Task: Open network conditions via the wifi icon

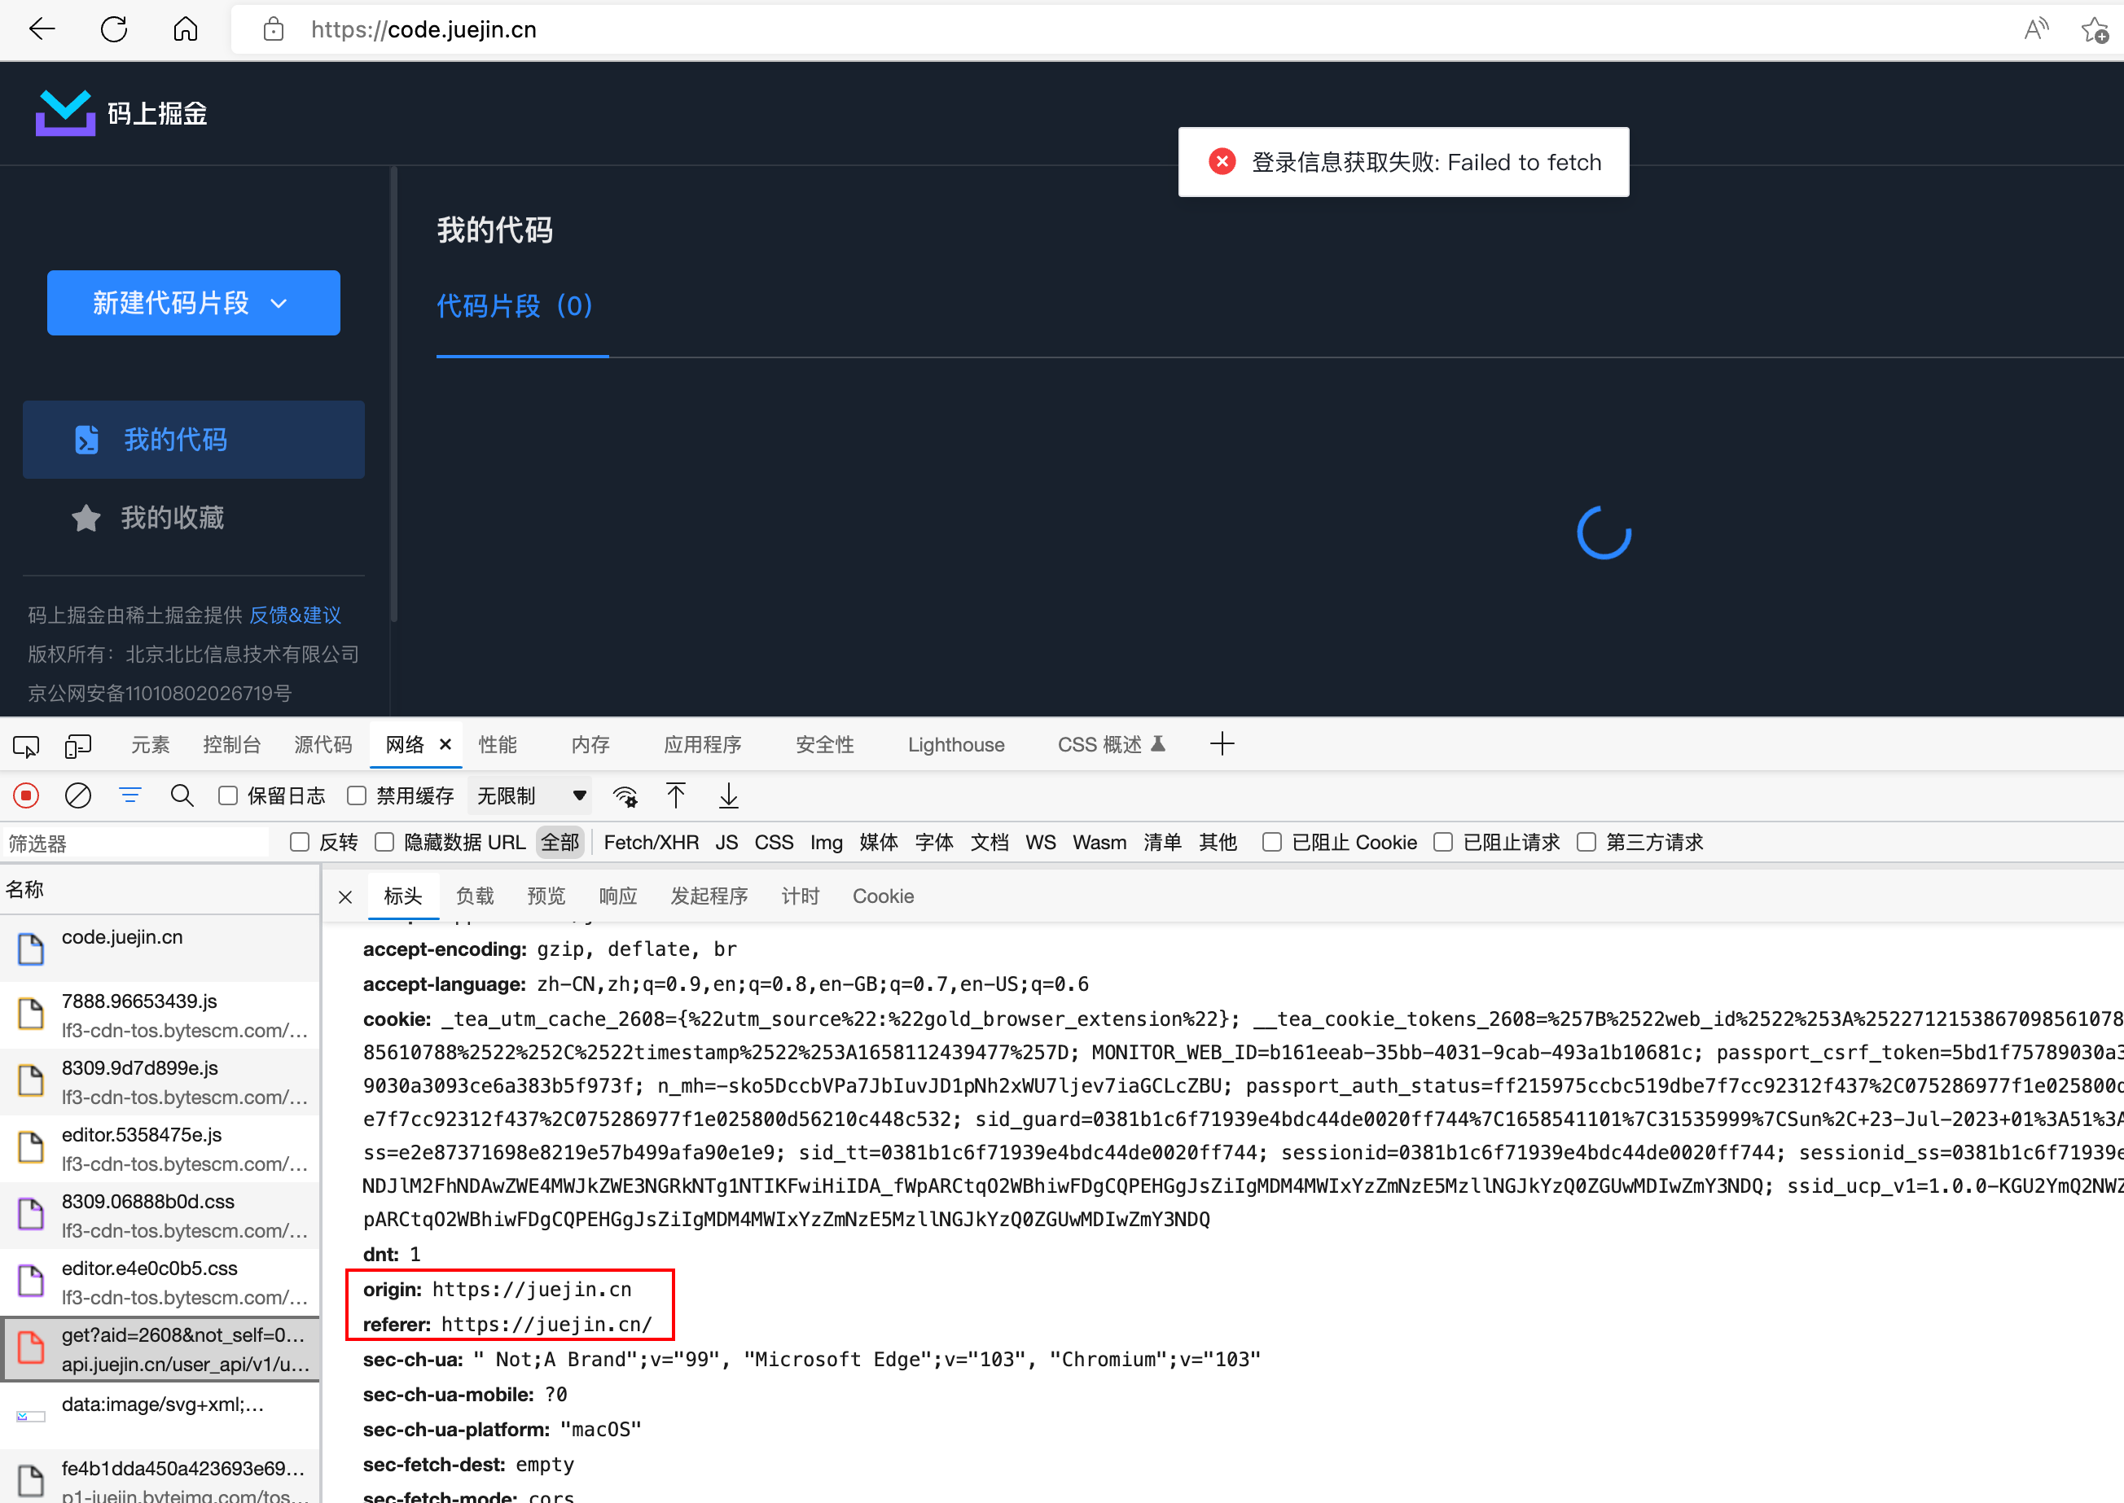Action: coord(625,795)
